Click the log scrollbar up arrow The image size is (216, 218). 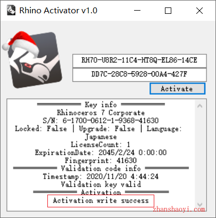200,106
